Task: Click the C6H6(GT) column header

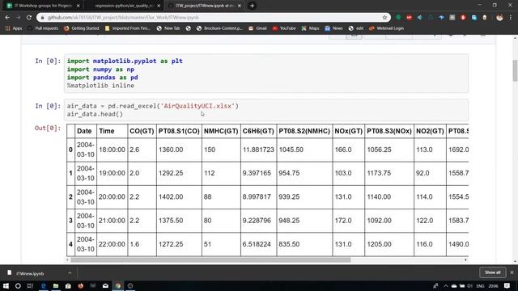Action: pos(258,131)
